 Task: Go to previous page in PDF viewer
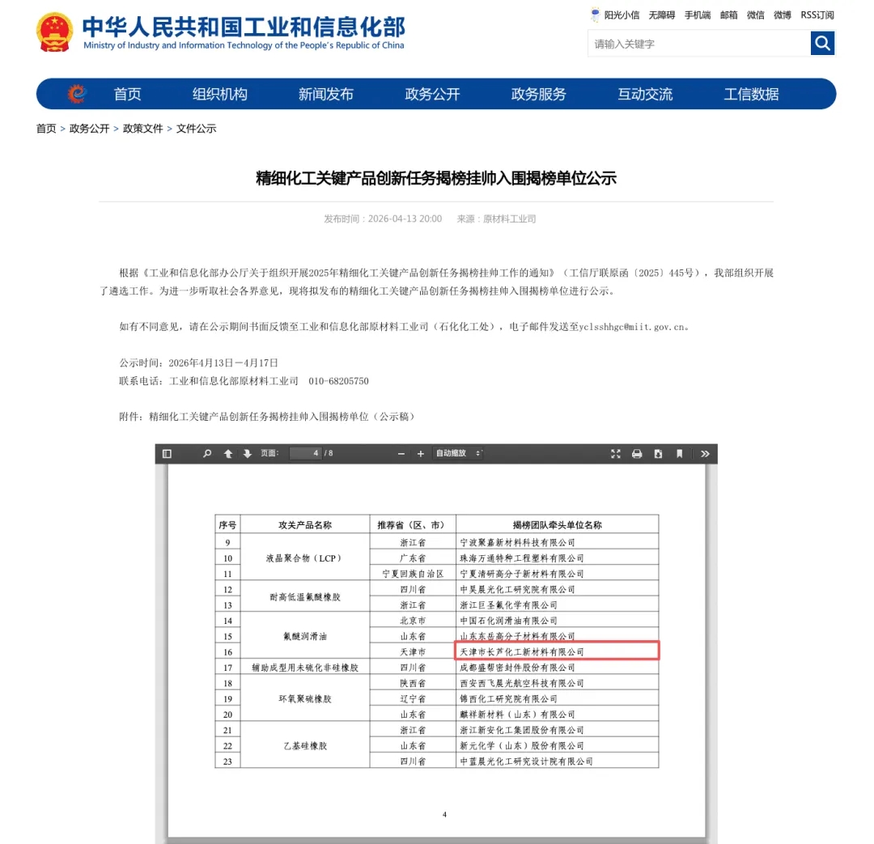click(227, 453)
